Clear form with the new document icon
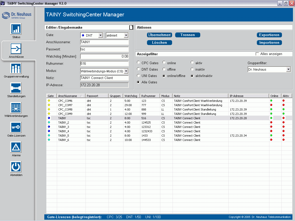Image resolution: width=295 pixels, height=221 pixels. (x=131, y=27)
